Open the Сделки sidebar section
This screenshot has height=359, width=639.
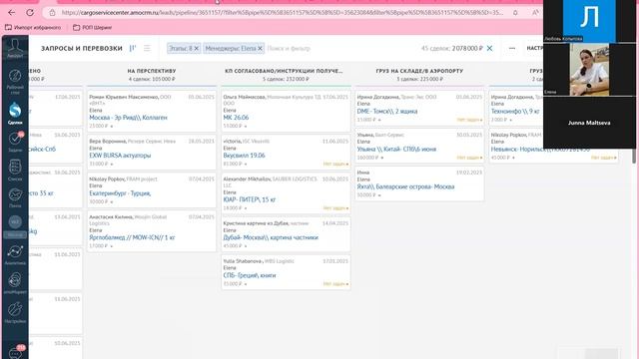[15, 113]
